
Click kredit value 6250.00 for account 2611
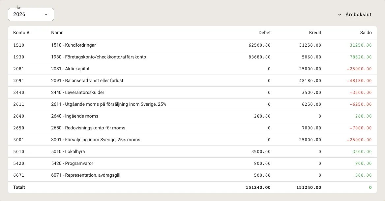(x=311, y=104)
